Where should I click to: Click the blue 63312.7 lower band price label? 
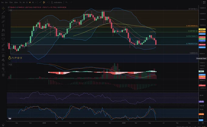(202, 47)
